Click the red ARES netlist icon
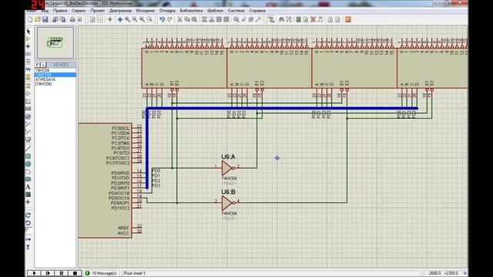Screen dimensions: 493x277 (x=347, y=19)
